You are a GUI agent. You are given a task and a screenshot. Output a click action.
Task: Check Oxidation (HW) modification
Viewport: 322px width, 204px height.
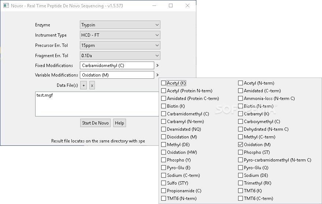click(163, 152)
